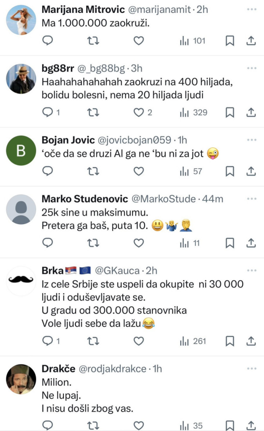Expand more options on Brka's tweet
Viewport: 264px width, 431px height.
[x=252, y=270]
